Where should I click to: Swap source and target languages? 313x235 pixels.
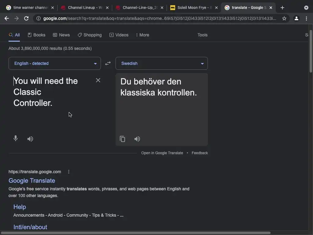pyautogui.click(x=108, y=63)
